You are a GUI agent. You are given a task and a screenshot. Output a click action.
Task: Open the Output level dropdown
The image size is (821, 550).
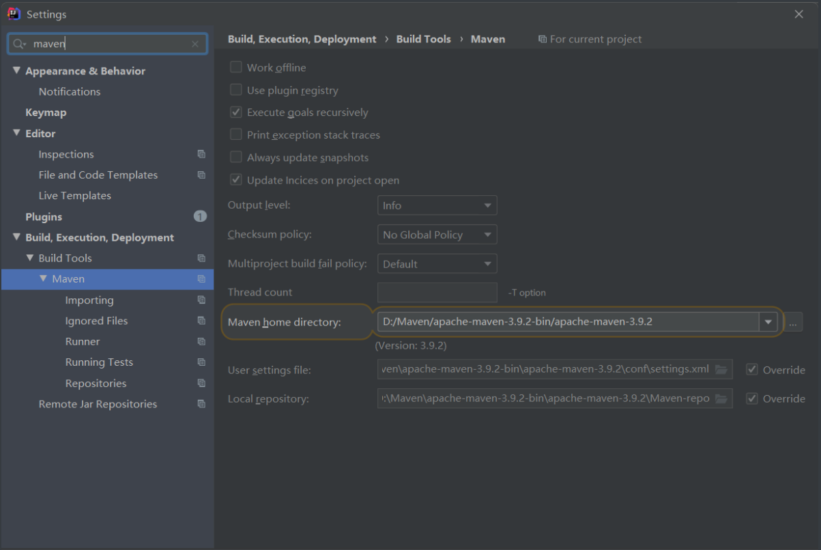[x=437, y=205]
